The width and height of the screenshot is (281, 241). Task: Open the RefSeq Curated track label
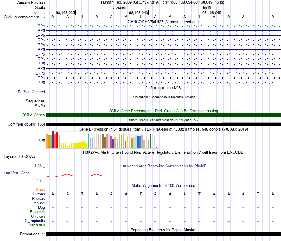tap(31, 92)
